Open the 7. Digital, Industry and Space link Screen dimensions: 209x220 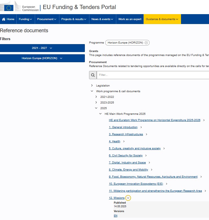click(x=127, y=163)
